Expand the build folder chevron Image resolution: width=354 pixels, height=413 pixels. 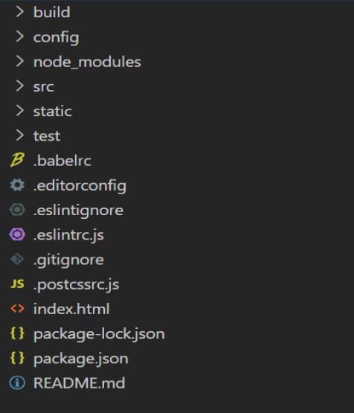(x=19, y=12)
